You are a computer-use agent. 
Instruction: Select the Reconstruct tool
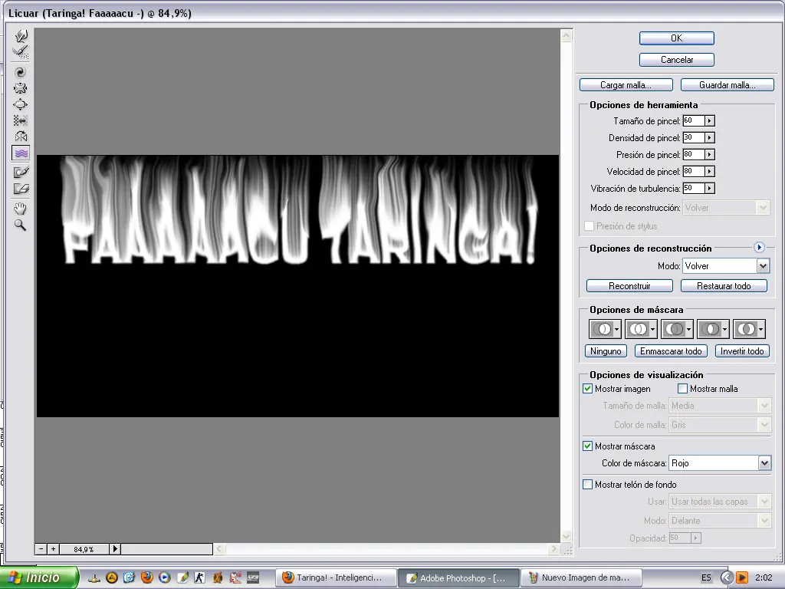click(x=21, y=52)
